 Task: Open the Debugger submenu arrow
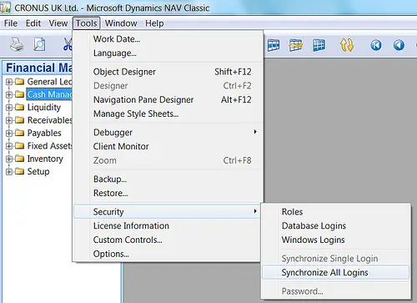[x=255, y=132]
